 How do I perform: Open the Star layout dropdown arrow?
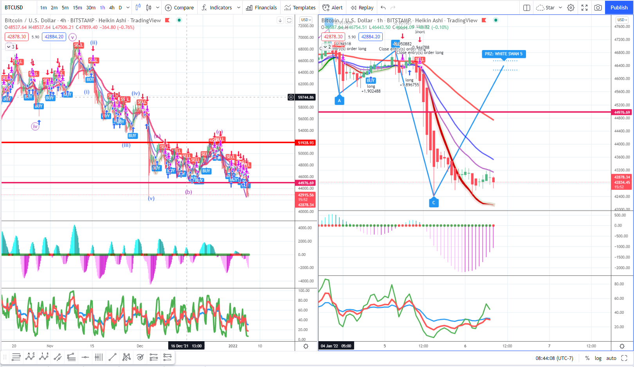click(x=560, y=7)
